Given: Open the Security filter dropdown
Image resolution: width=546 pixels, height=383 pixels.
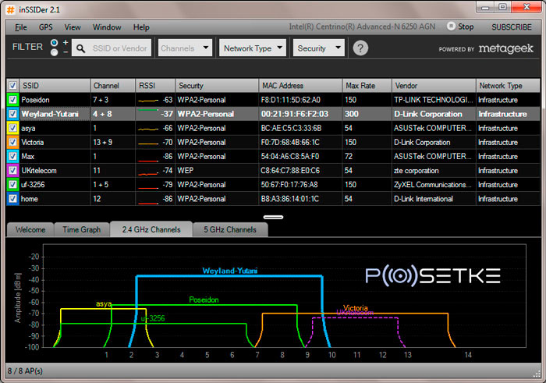Looking at the screenshot, I should point(318,48).
